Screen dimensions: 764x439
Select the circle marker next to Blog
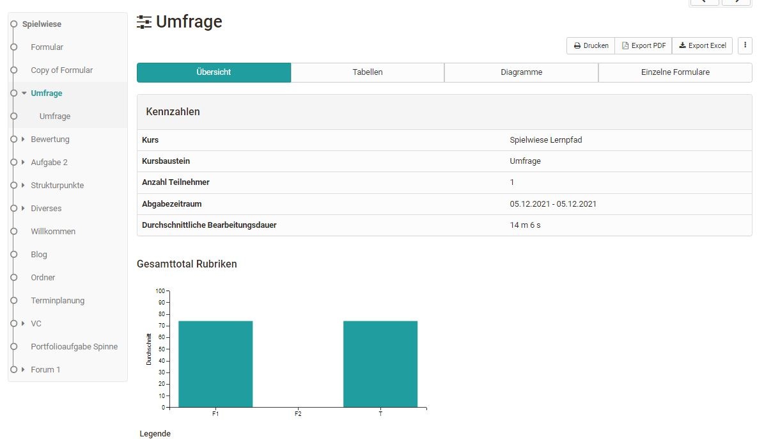[x=13, y=254]
